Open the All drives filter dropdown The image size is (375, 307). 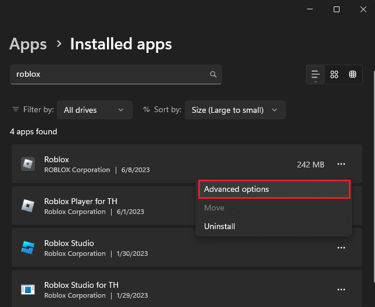pos(95,110)
